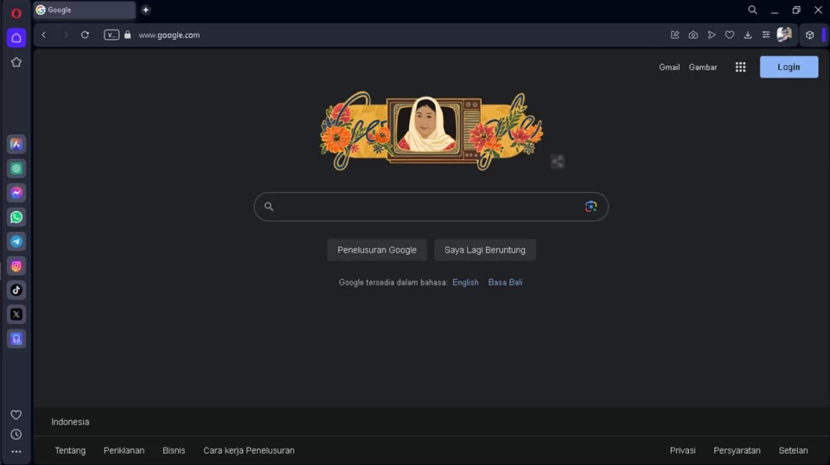
Task: Open the bookmarks star in the sidebar
Action: pyautogui.click(x=16, y=62)
